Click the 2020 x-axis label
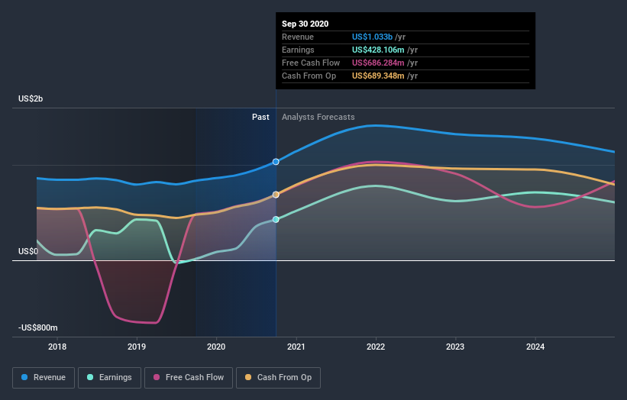 pyautogui.click(x=216, y=347)
